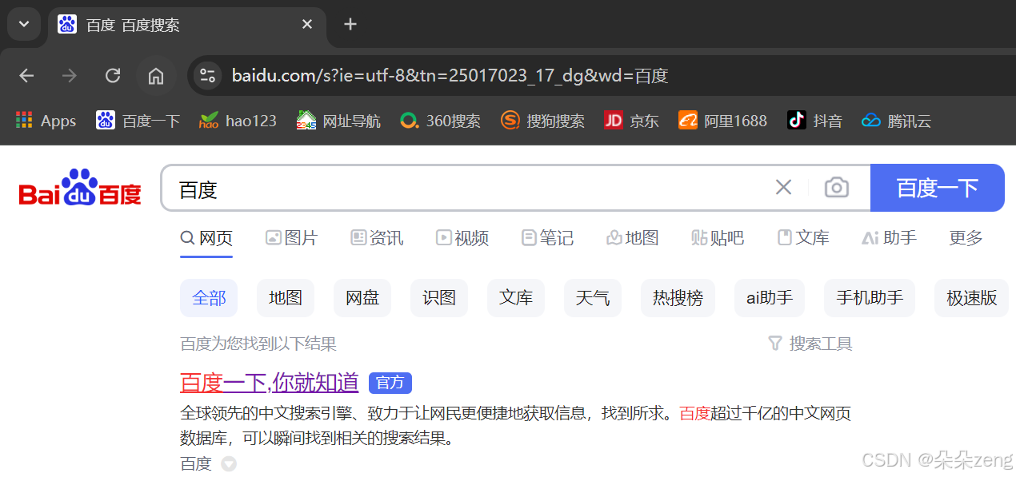
Task: Click the 百度一下 search button
Action: (x=938, y=188)
